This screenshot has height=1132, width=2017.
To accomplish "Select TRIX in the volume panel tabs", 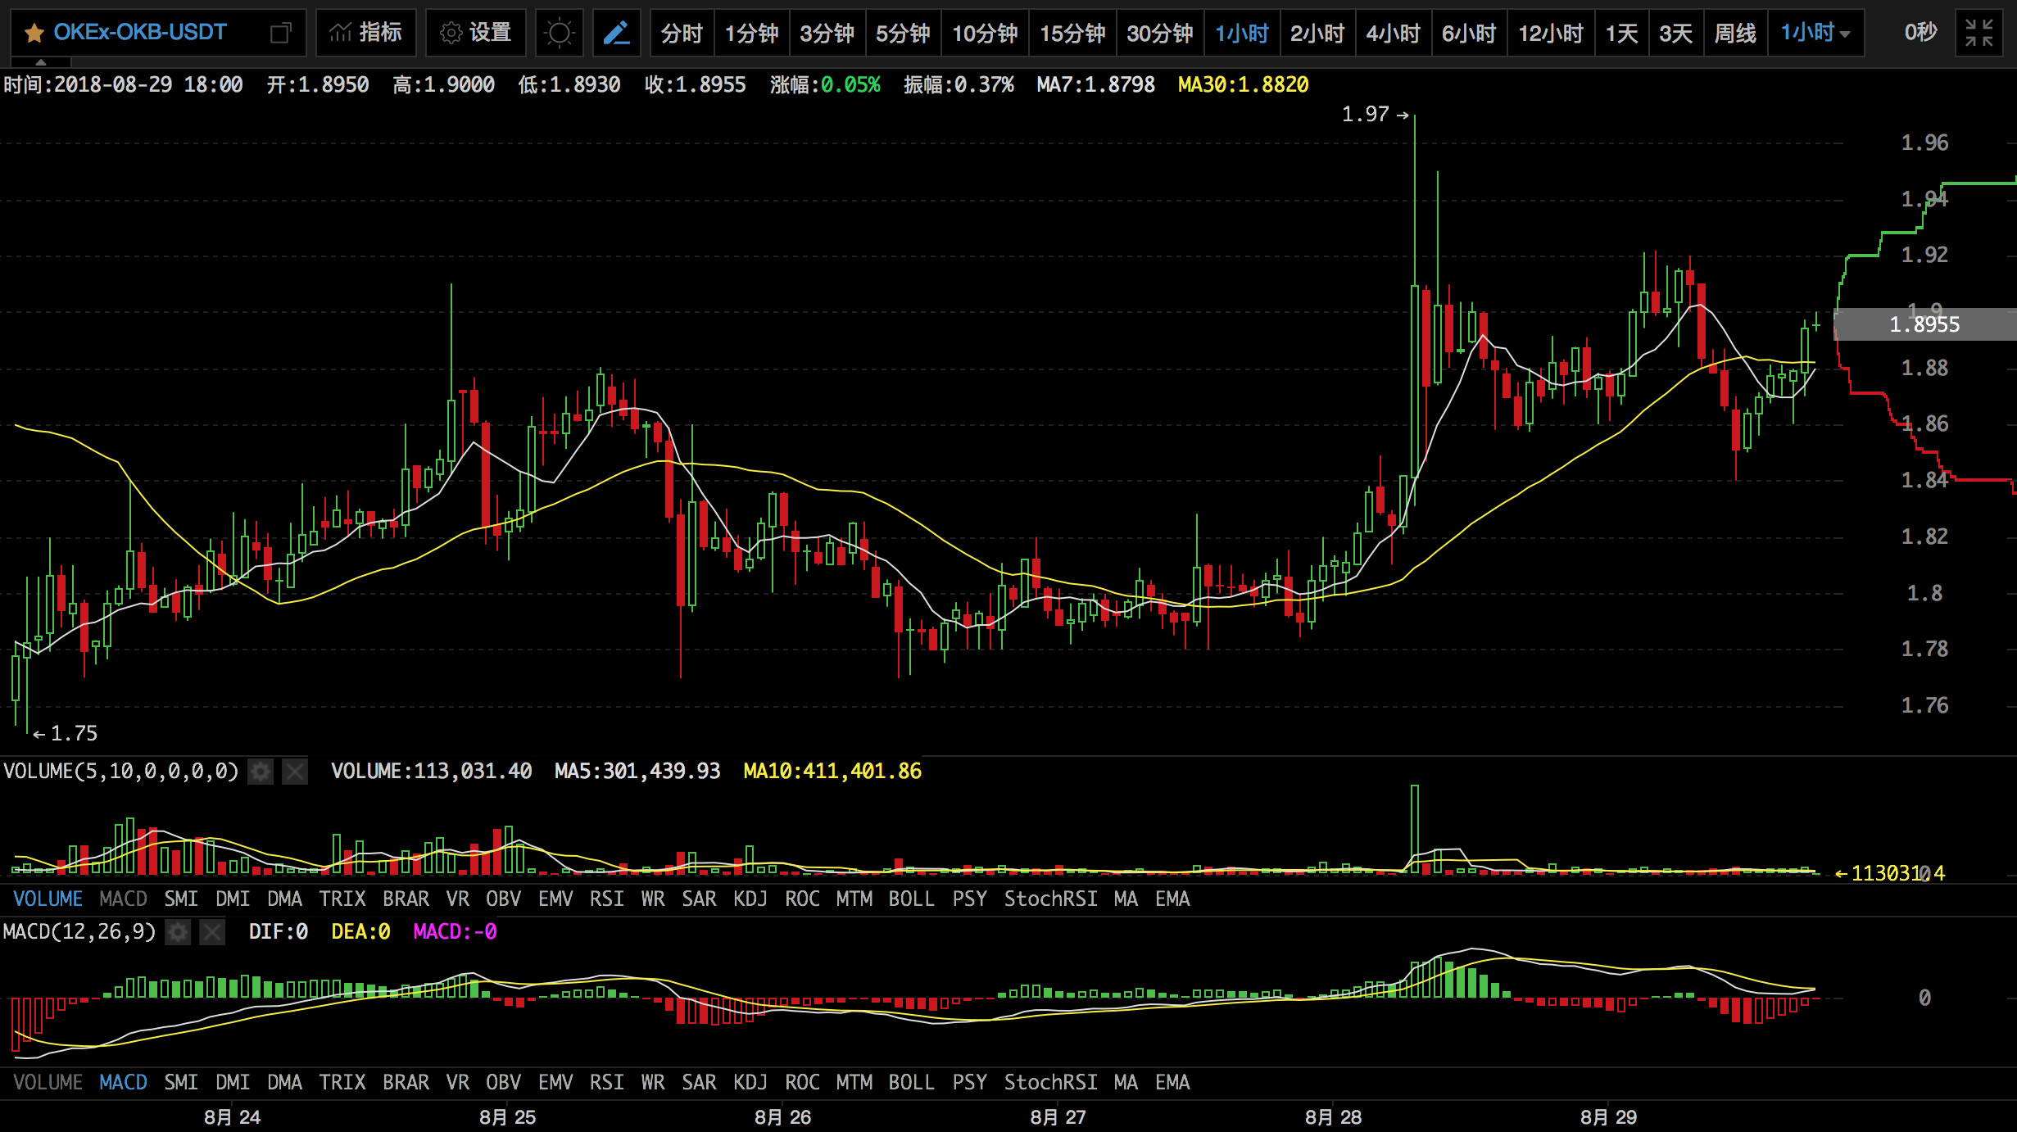I will [x=342, y=899].
